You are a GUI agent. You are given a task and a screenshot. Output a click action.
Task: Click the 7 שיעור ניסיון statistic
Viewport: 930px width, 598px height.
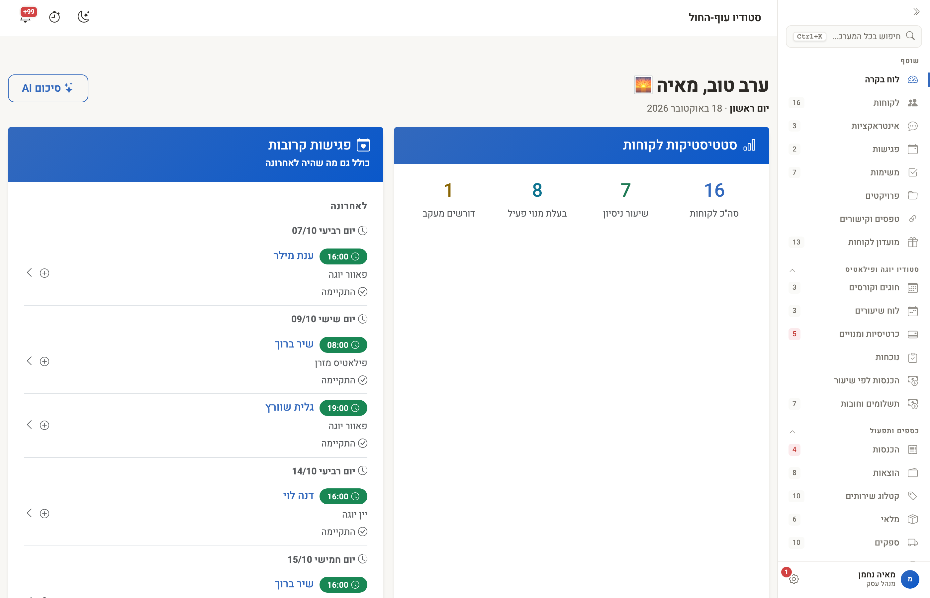(x=626, y=200)
